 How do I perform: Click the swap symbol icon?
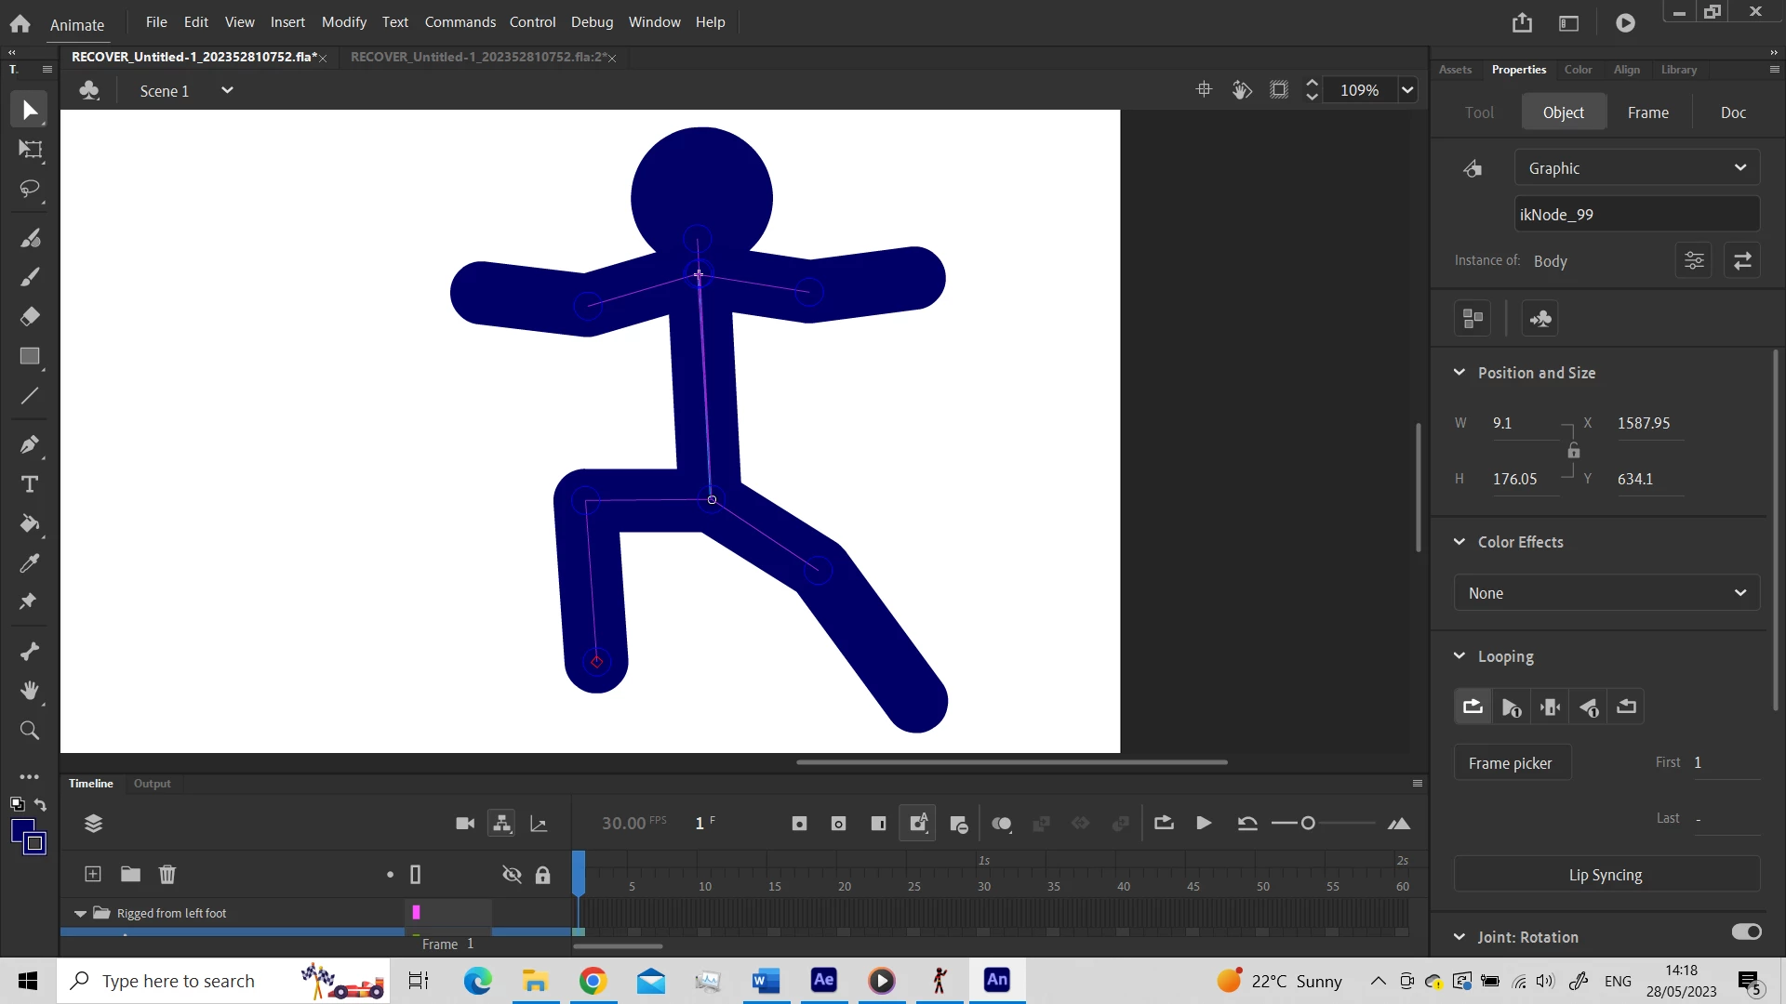(x=1742, y=261)
